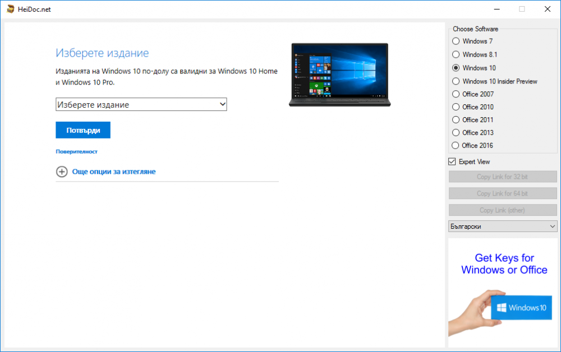Viewport: 561px width, 352px height.
Task: Click the Изберете издание heading
Action: [x=102, y=53]
